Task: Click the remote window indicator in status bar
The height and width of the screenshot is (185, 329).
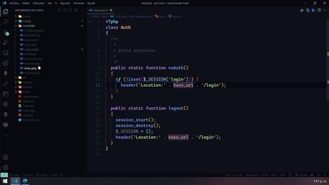Action: pyautogui.click(x=4, y=175)
